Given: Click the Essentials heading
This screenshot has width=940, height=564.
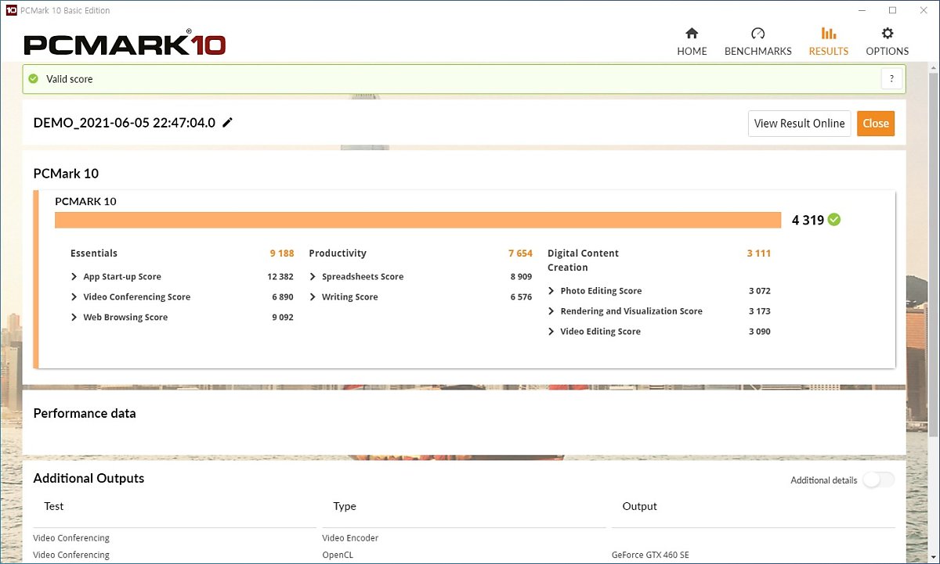Looking at the screenshot, I should (x=94, y=253).
